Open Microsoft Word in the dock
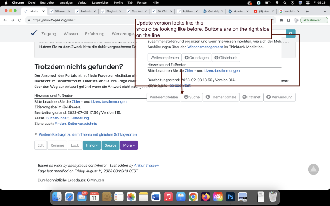The height and width of the screenshot is (206, 330). pos(156,197)
